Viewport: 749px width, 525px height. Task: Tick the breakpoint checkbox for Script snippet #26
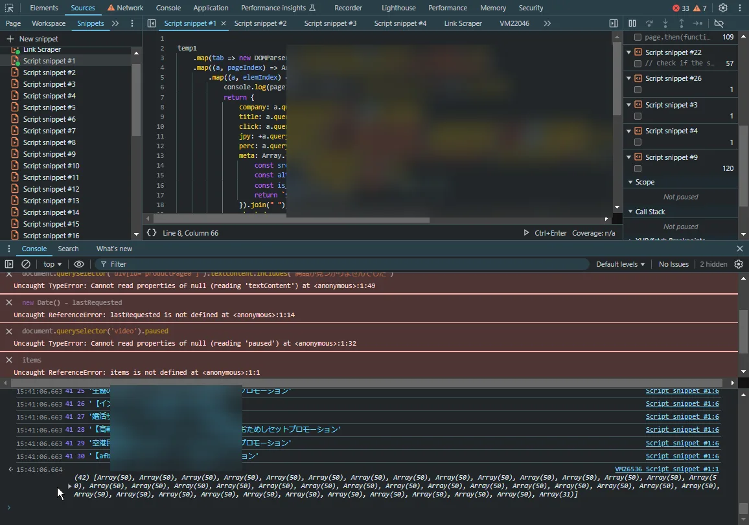pos(638,90)
